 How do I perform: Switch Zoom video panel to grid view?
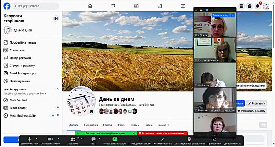tap(212, 10)
